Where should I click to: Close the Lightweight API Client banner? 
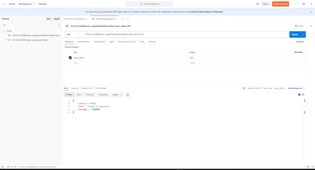coord(311,12)
